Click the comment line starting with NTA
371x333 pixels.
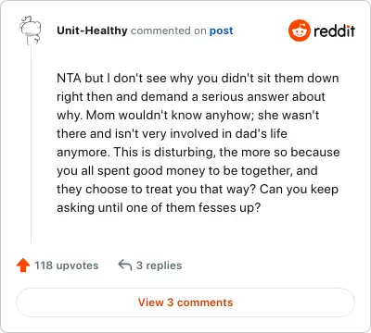pos(198,78)
